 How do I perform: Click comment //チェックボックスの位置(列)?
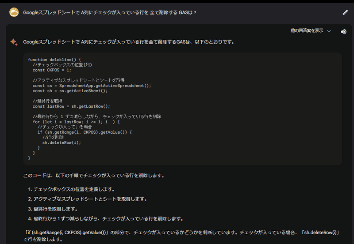[x=62, y=65]
